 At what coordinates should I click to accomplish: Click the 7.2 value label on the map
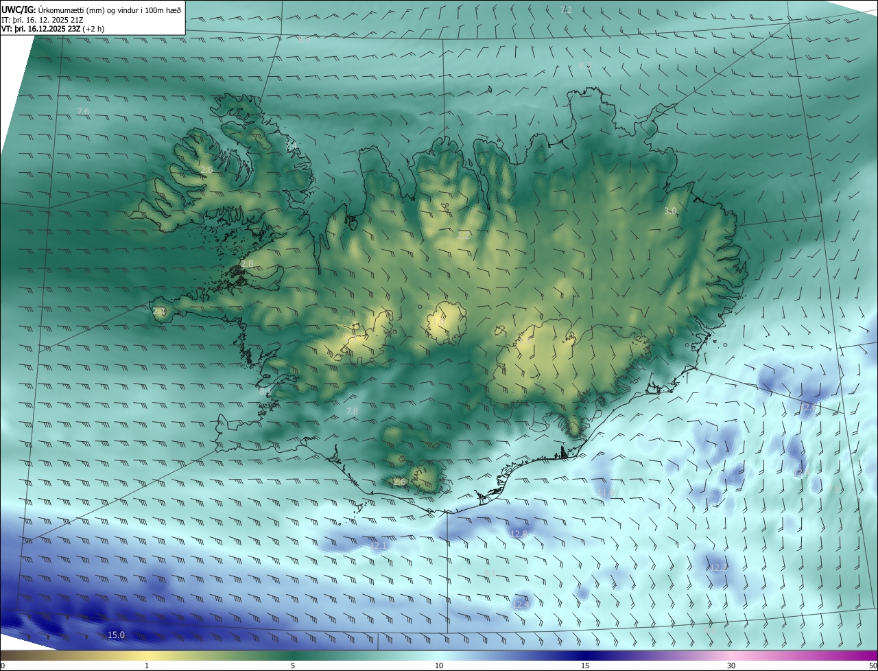coord(566,10)
